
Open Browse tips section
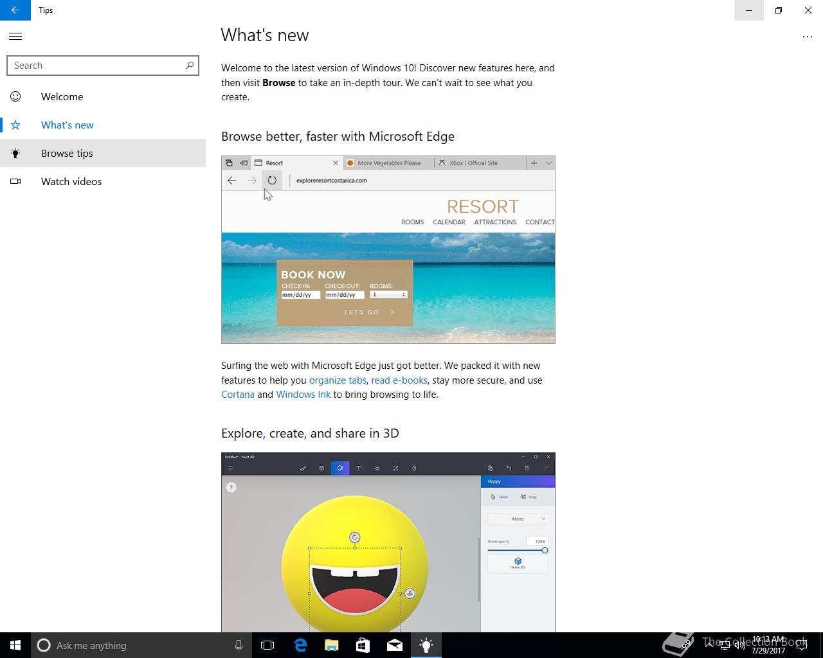click(103, 153)
